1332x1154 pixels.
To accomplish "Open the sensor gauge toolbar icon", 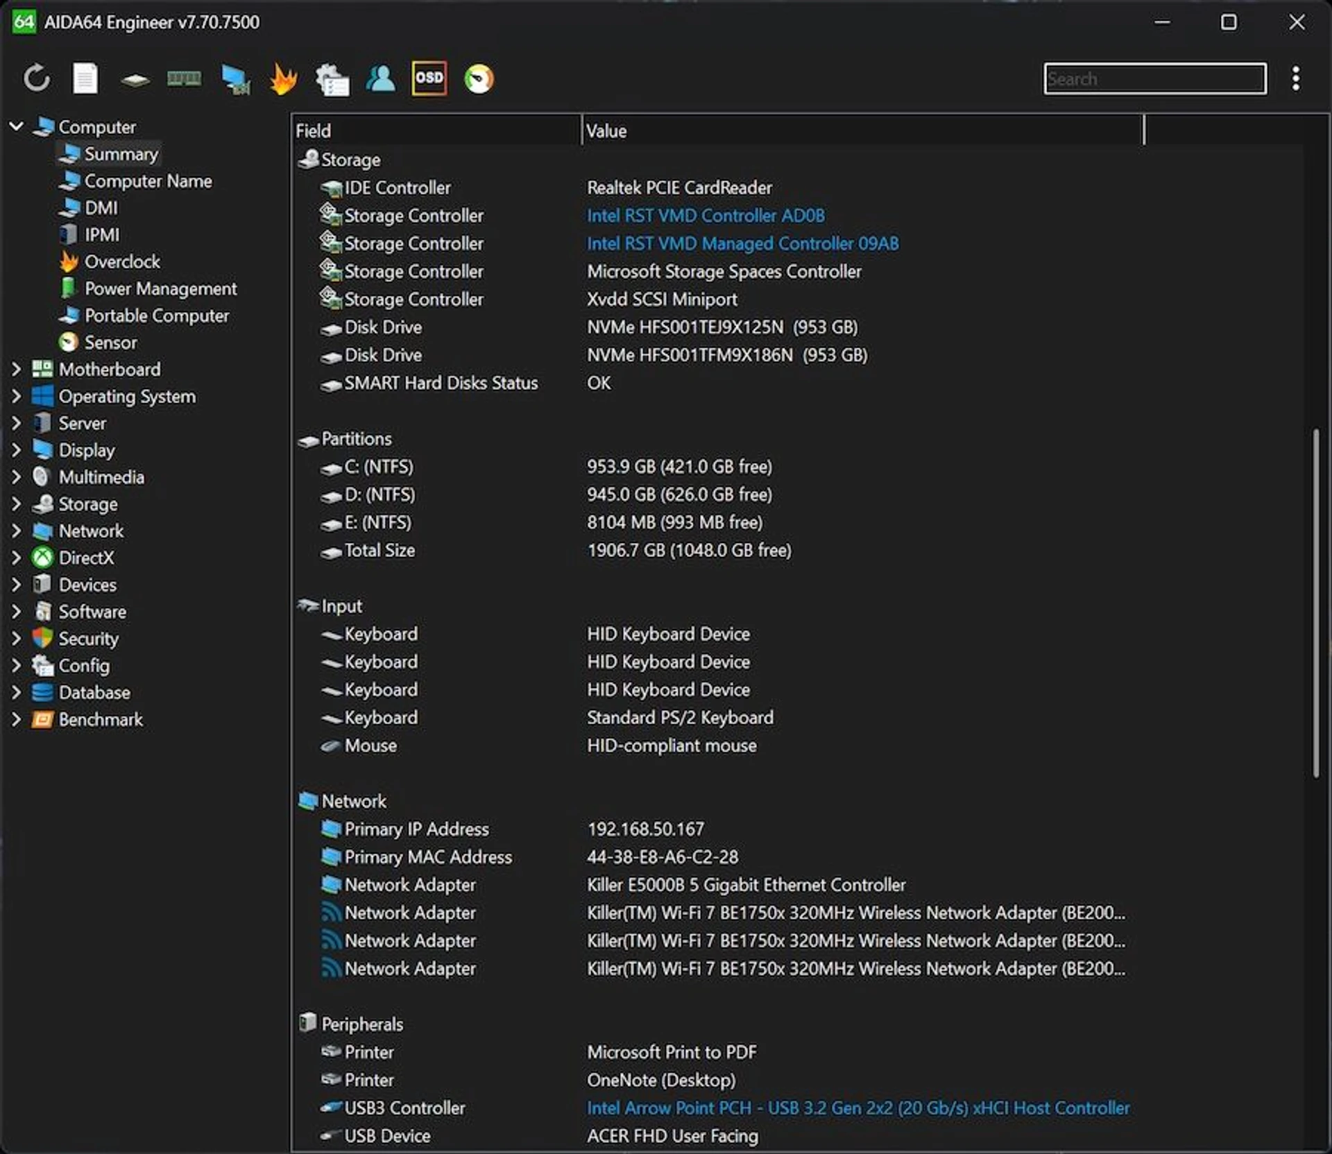I will click(479, 78).
